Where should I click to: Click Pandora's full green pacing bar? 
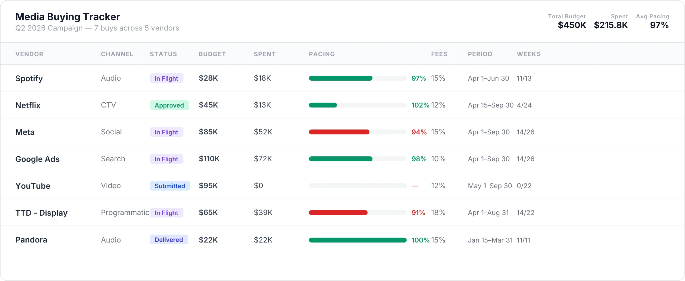357,240
